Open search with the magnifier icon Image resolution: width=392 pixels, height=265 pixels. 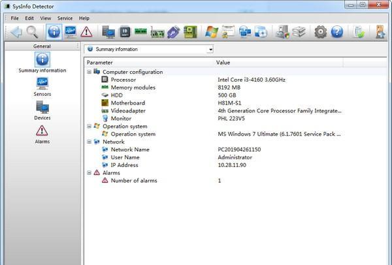click(33, 32)
